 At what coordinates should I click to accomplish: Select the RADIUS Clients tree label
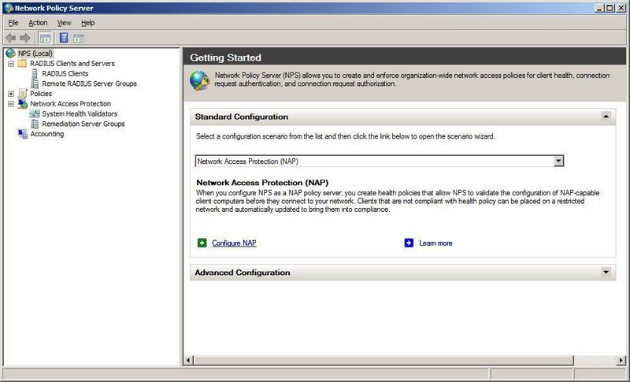(65, 73)
